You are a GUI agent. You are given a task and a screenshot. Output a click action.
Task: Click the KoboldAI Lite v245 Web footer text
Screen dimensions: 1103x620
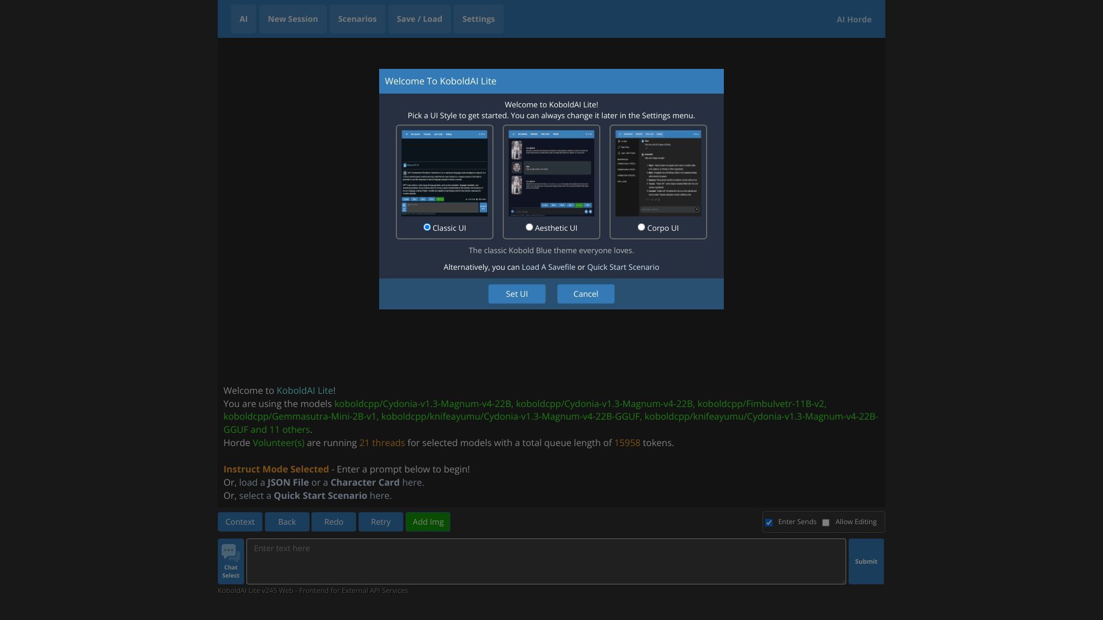point(313,591)
